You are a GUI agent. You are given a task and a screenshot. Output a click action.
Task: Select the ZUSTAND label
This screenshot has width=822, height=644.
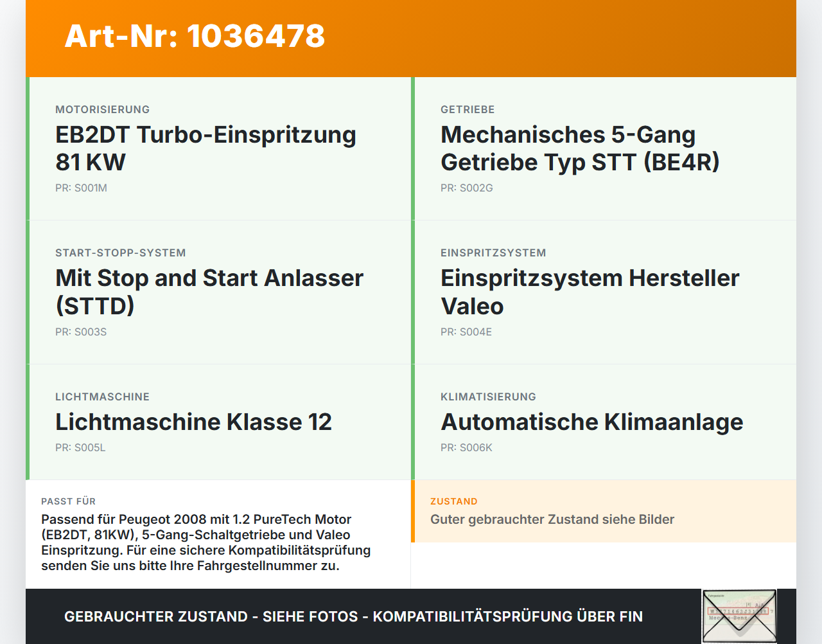[x=454, y=501]
